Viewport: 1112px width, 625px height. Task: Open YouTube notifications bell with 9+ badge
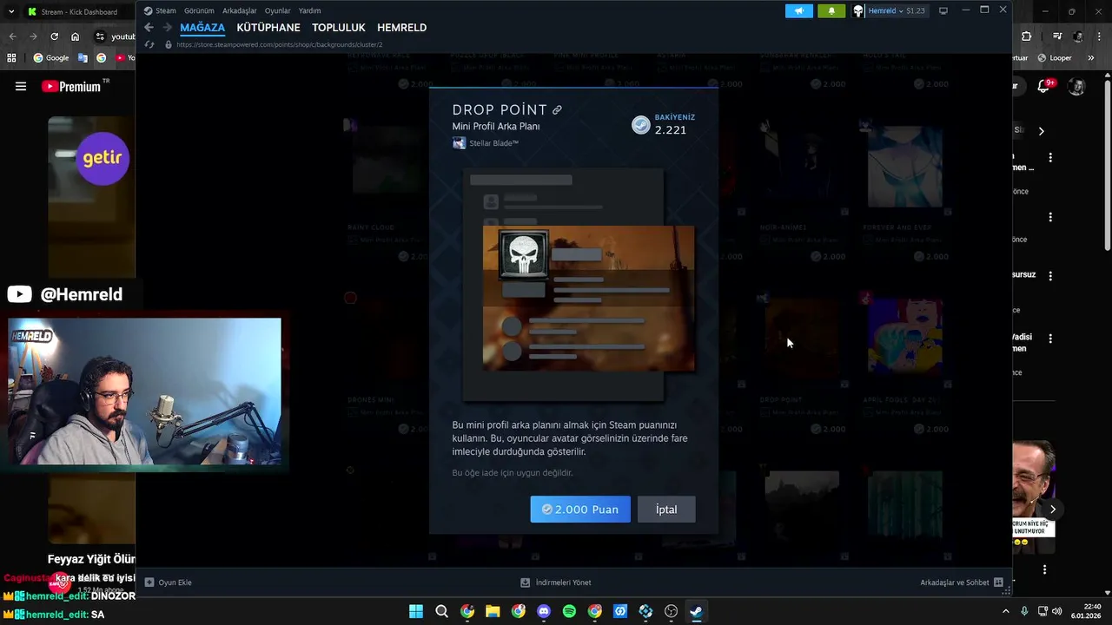pos(1045,86)
